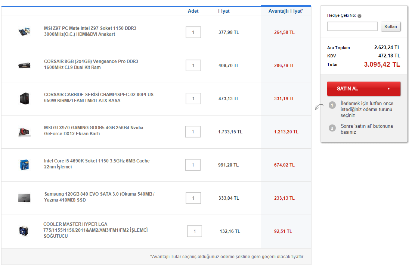The image size is (412, 269).
Task: Click the red SATIN AL button
Action: point(363,89)
